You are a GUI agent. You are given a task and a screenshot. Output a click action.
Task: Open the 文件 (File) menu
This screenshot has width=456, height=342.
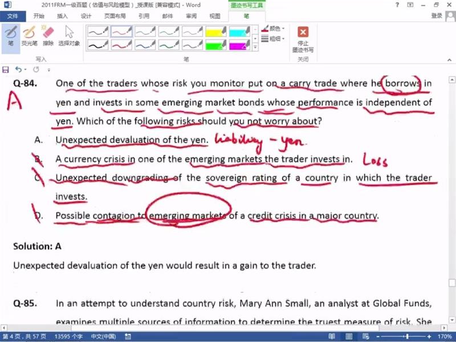pyautogui.click(x=13, y=16)
